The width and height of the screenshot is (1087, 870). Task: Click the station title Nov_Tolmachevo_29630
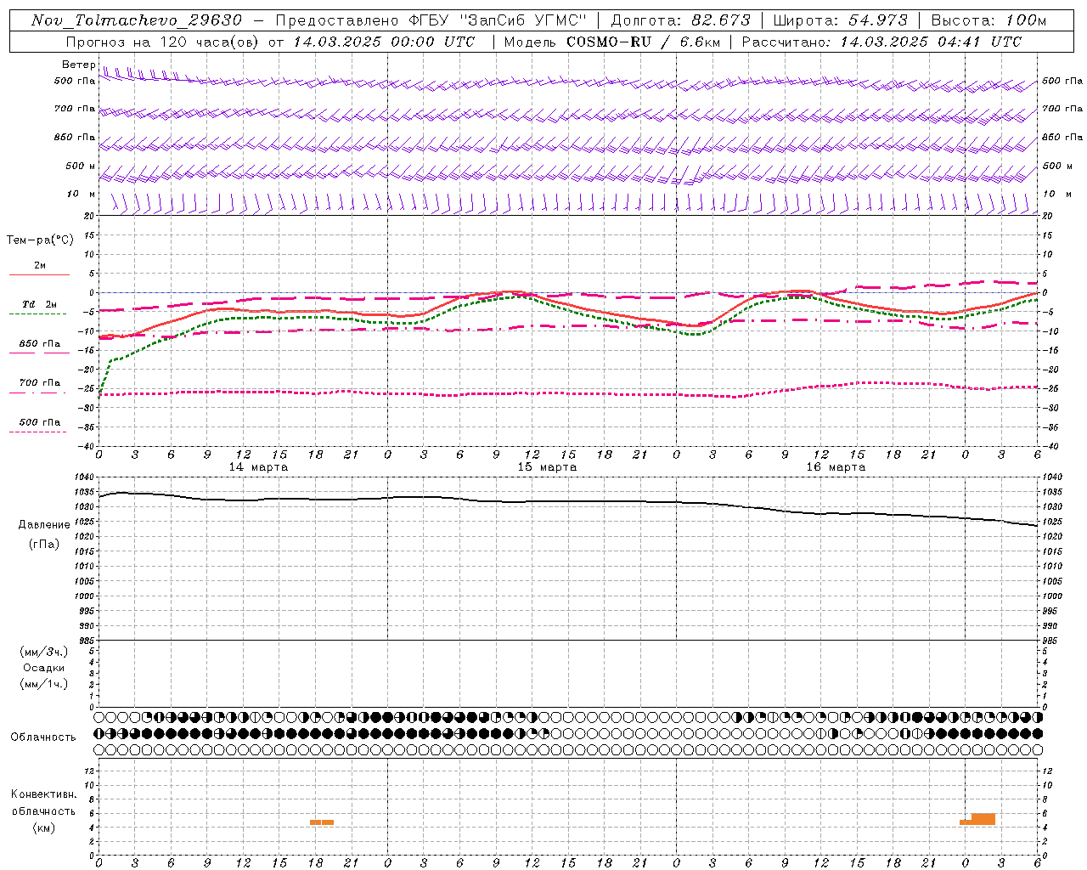click(x=136, y=20)
